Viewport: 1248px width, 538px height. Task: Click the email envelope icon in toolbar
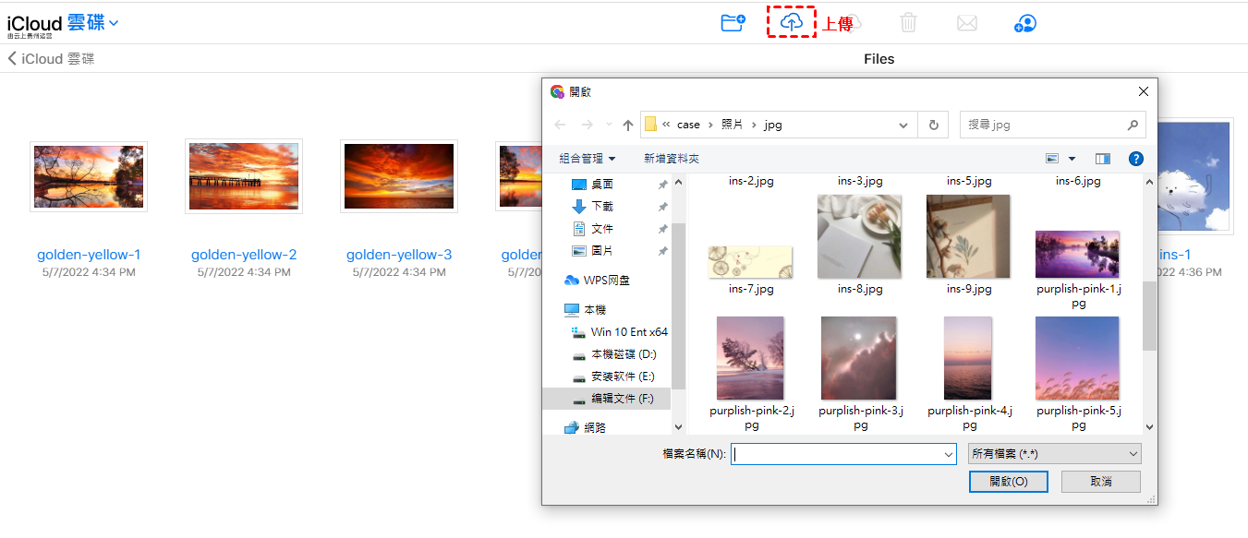click(966, 23)
